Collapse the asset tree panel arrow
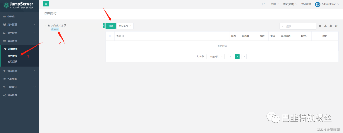This screenshot has width=343, height=133. click(104, 26)
